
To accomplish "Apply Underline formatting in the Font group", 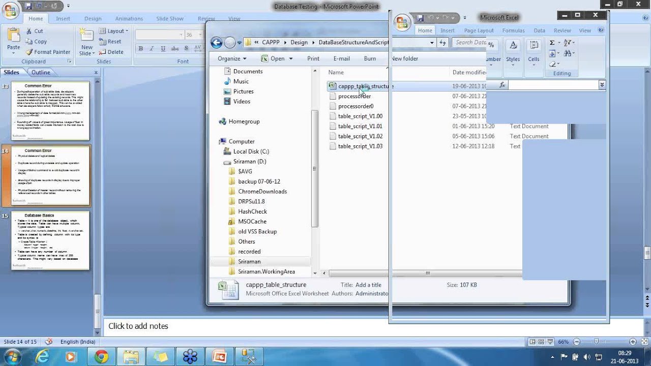I will coord(163,49).
